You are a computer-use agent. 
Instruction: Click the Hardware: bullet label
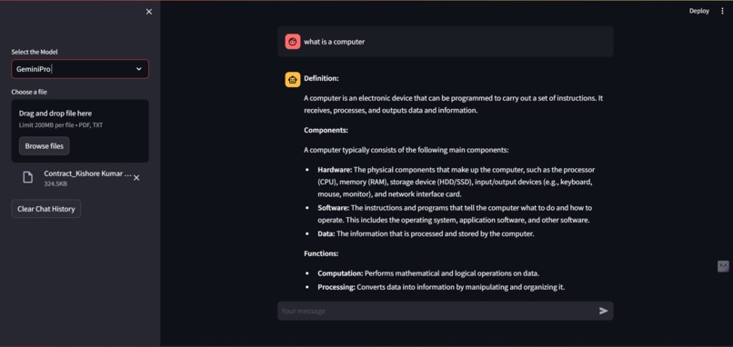click(335, 170)
